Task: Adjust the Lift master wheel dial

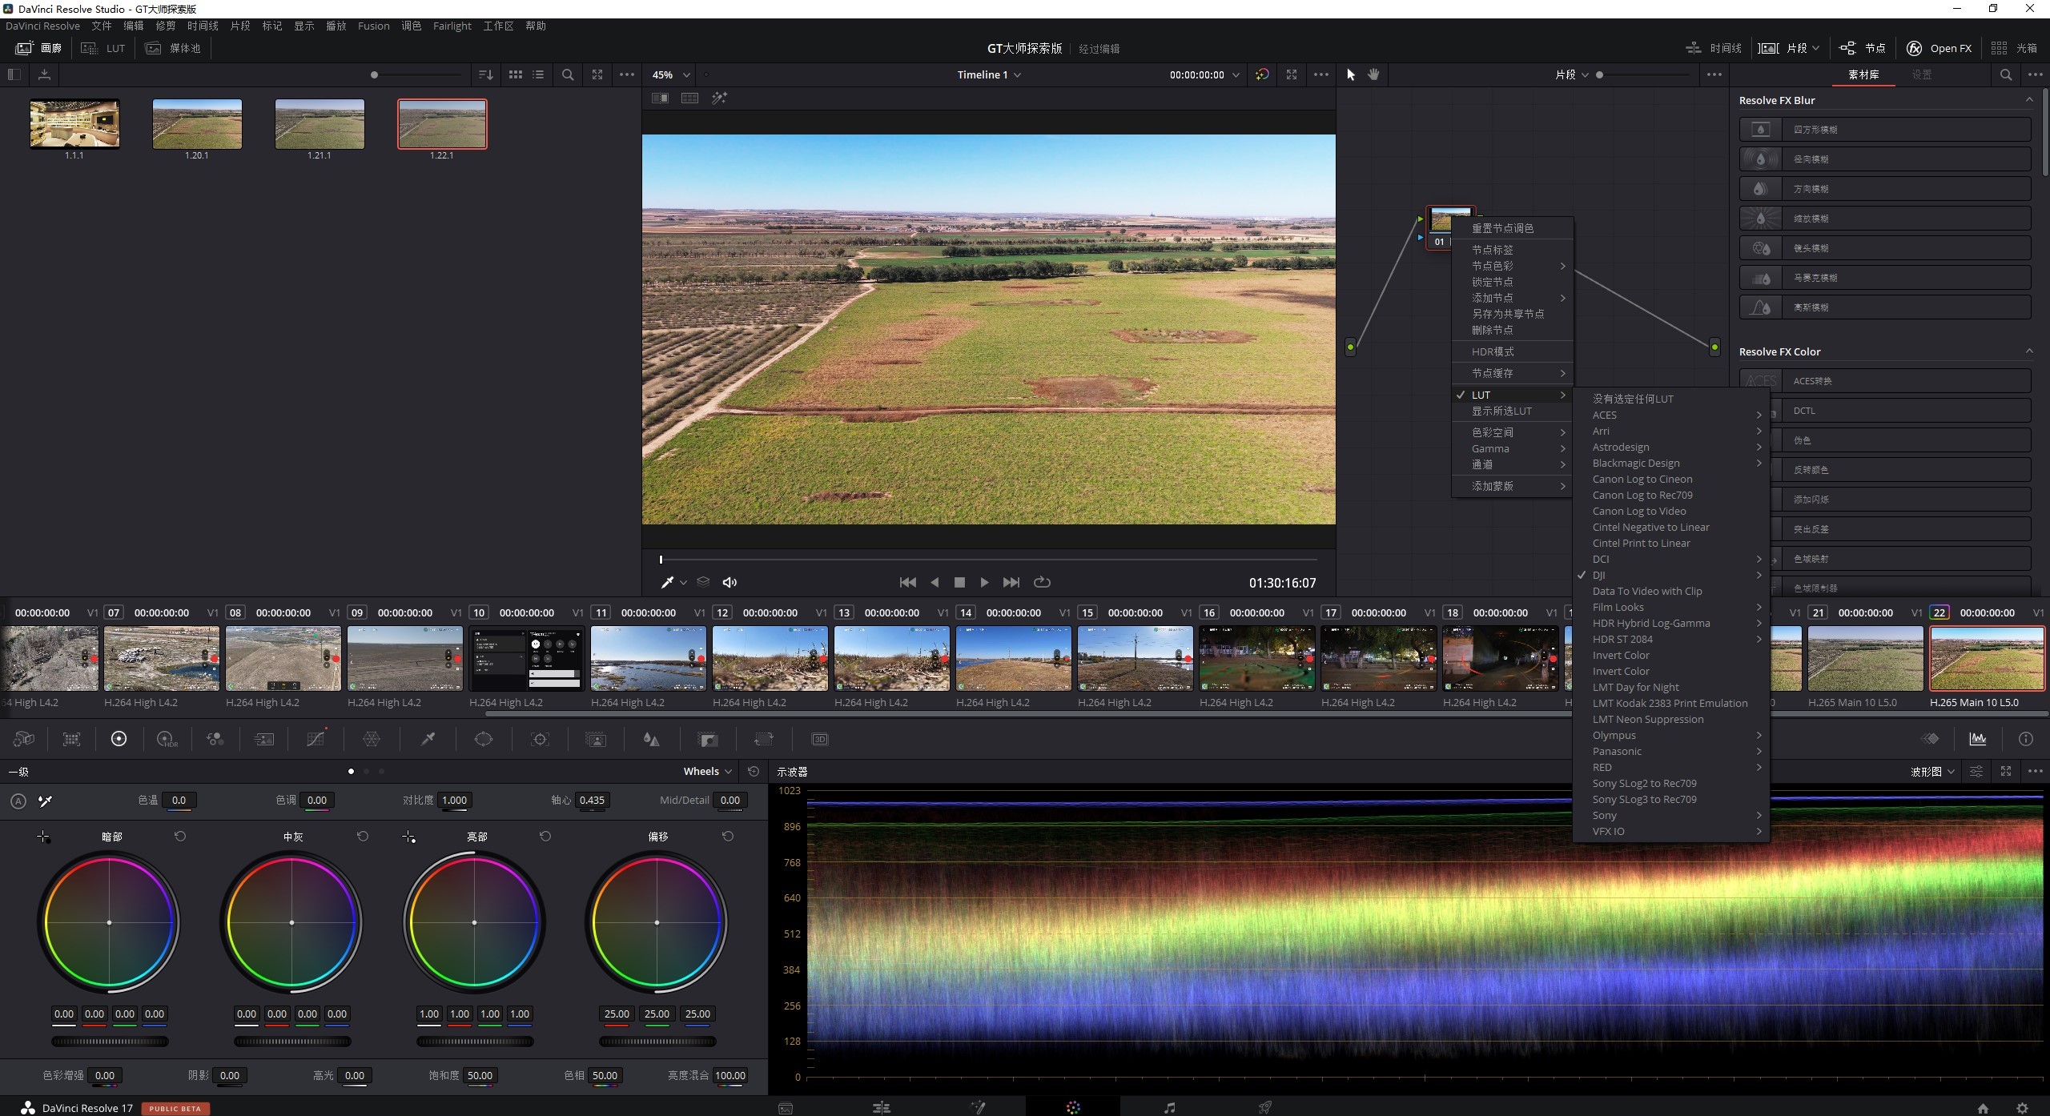Action: 110,1042
